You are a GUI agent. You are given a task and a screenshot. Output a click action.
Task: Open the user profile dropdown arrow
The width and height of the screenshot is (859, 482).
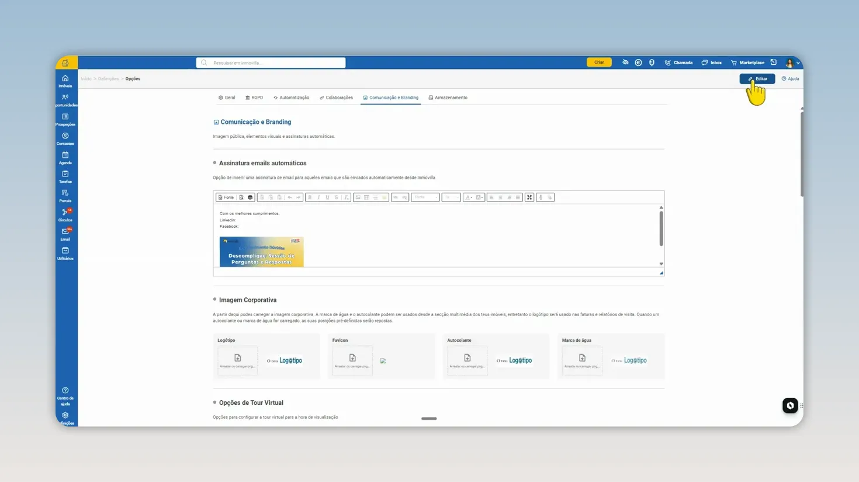click(798, 63)
